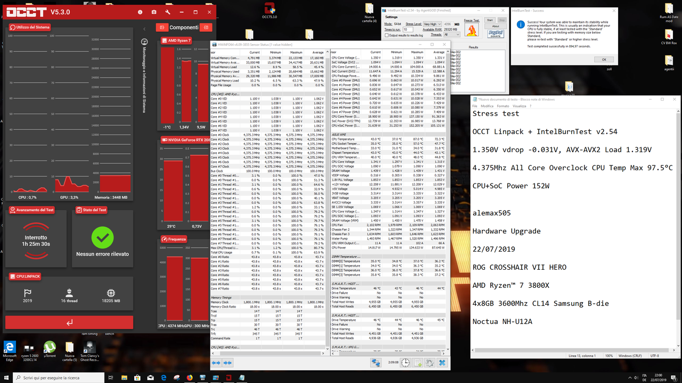Click the PayPal Donate banner
682x383 pixels.
click(496, 33)
